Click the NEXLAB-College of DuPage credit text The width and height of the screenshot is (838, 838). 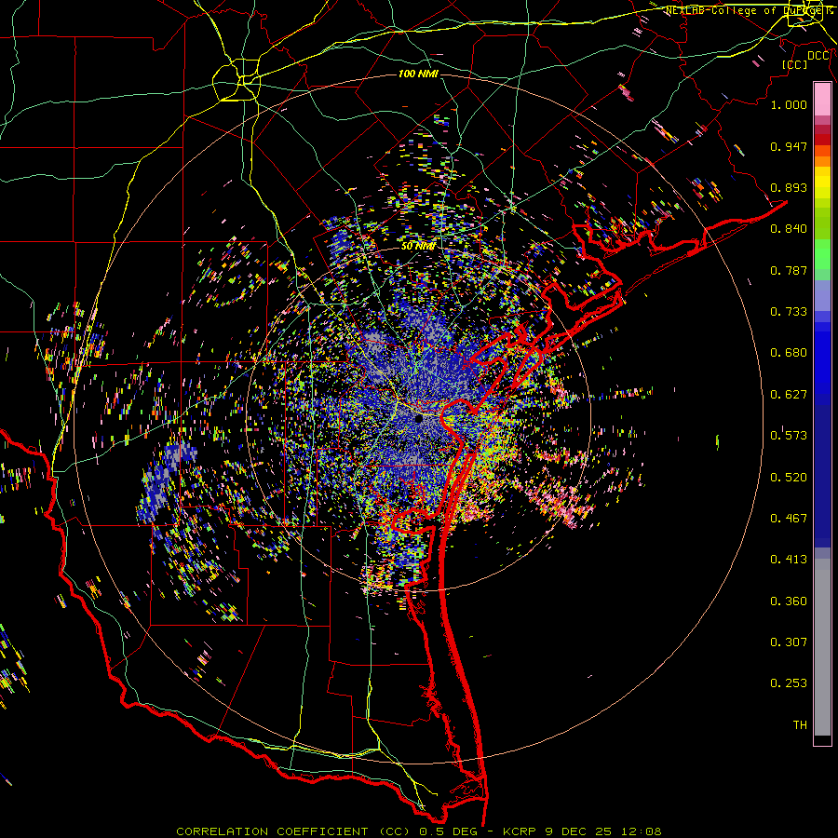[749, 10]
